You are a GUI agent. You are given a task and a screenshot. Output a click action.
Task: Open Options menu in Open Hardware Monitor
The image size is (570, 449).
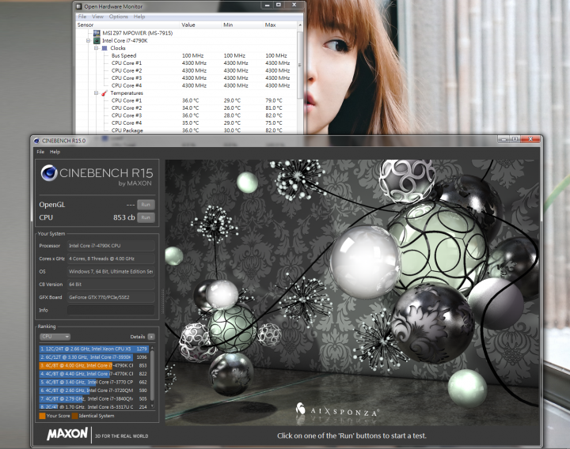pyautogui.click(x=119, y=17)
